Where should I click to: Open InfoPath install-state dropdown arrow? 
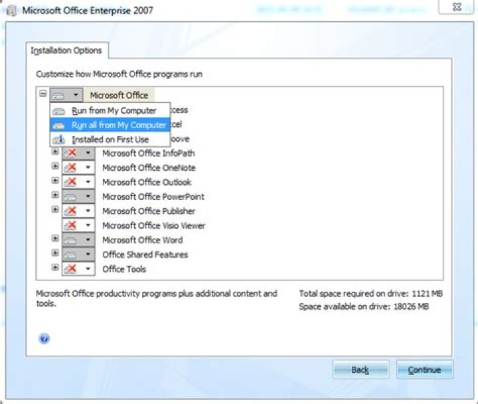(x=88, y=153)
